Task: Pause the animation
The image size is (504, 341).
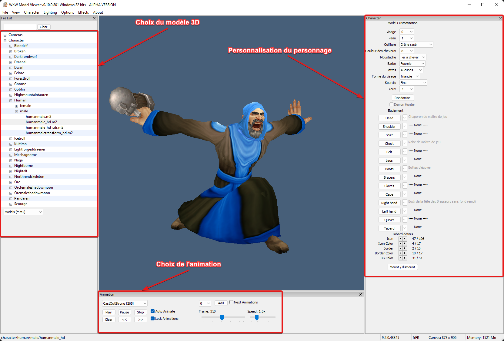Action: point(125,312)
